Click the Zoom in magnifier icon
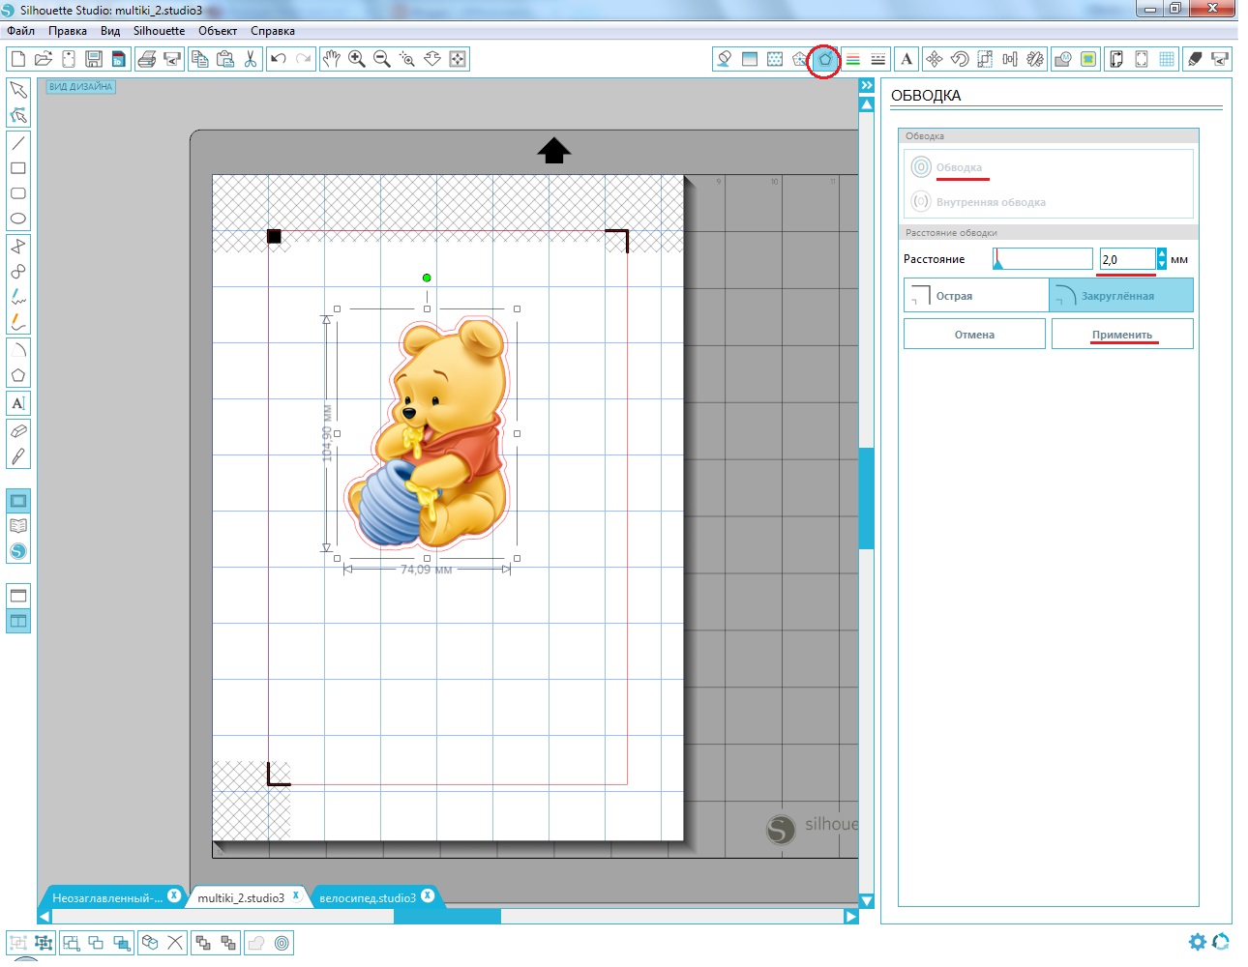The width and height of the screenshot is (1248, 967). (x=357, y=59)
